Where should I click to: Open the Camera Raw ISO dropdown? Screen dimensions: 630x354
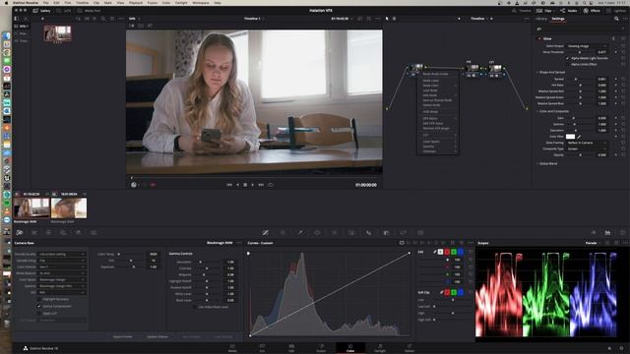[x=62, y=293]
